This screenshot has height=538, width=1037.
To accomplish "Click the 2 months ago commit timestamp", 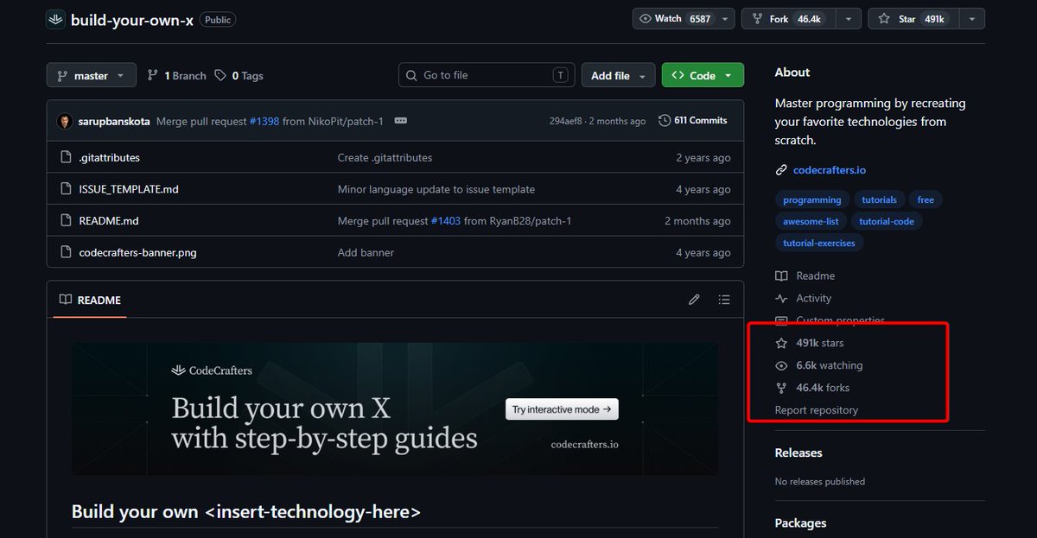I will [617, 121].
